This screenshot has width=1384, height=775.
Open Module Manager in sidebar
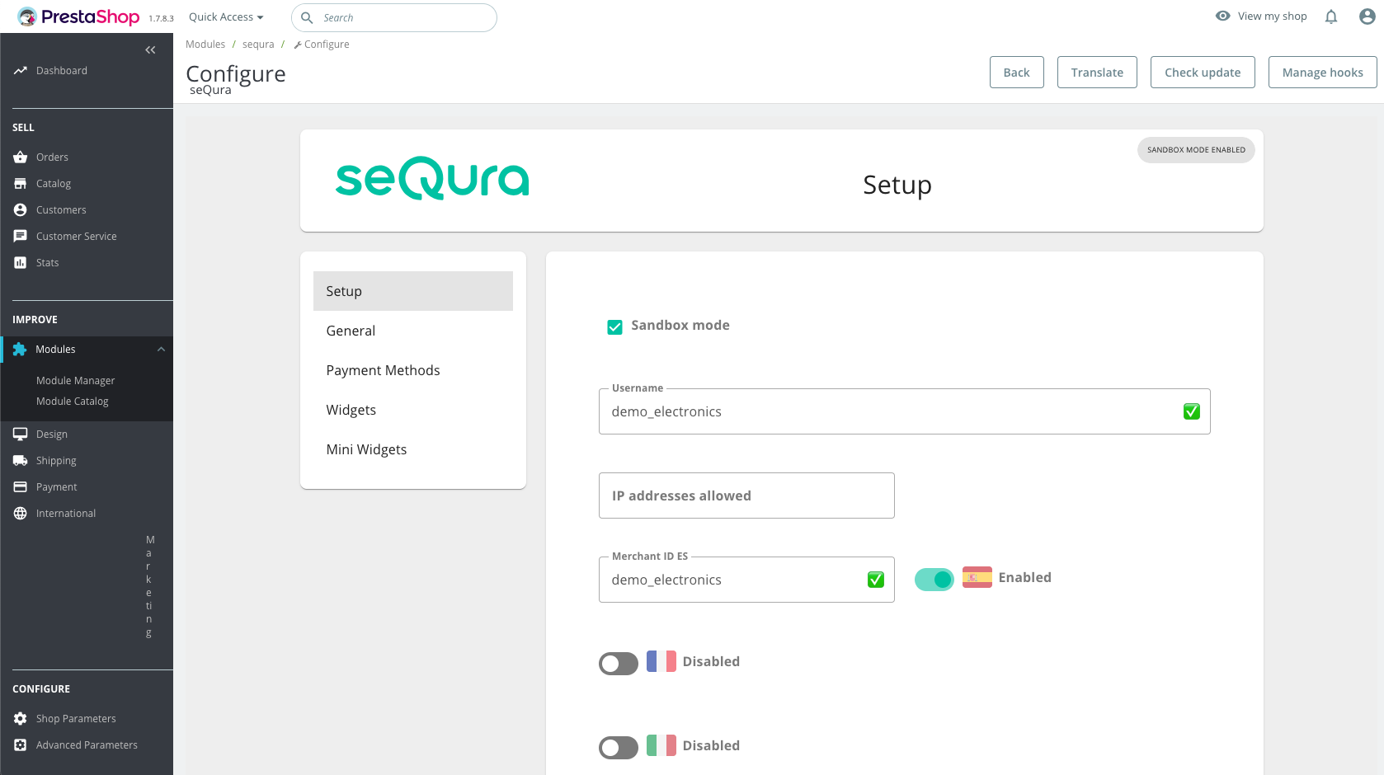[x=75, y=381]
